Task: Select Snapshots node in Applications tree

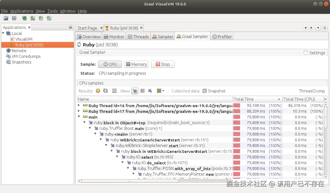Action: (21, 62)
